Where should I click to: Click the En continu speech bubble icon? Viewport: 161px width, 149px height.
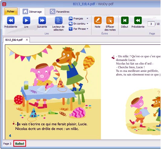71,24
